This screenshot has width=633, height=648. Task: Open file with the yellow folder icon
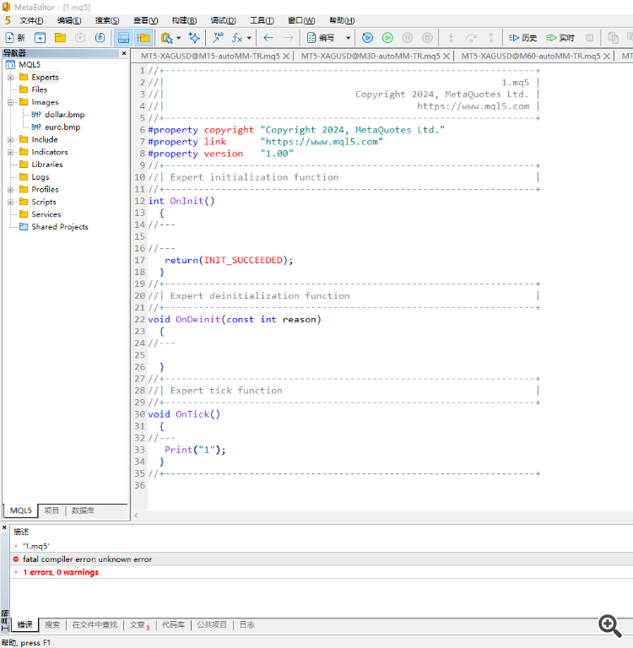pyautogui.click(x=61, y=38)
